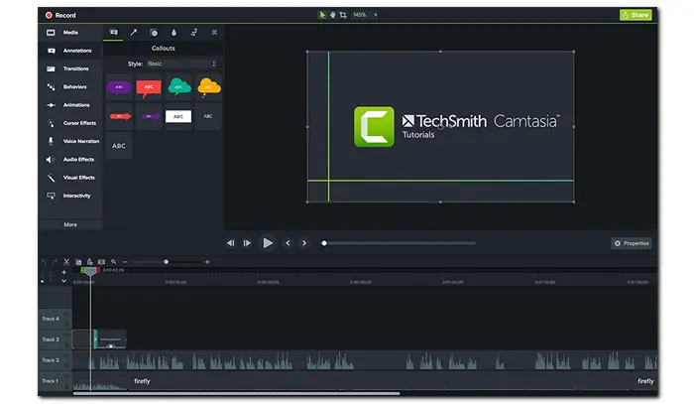Screen dimensions: 694x404
Task: Click the Record button
Action: [x=60, y=15]
